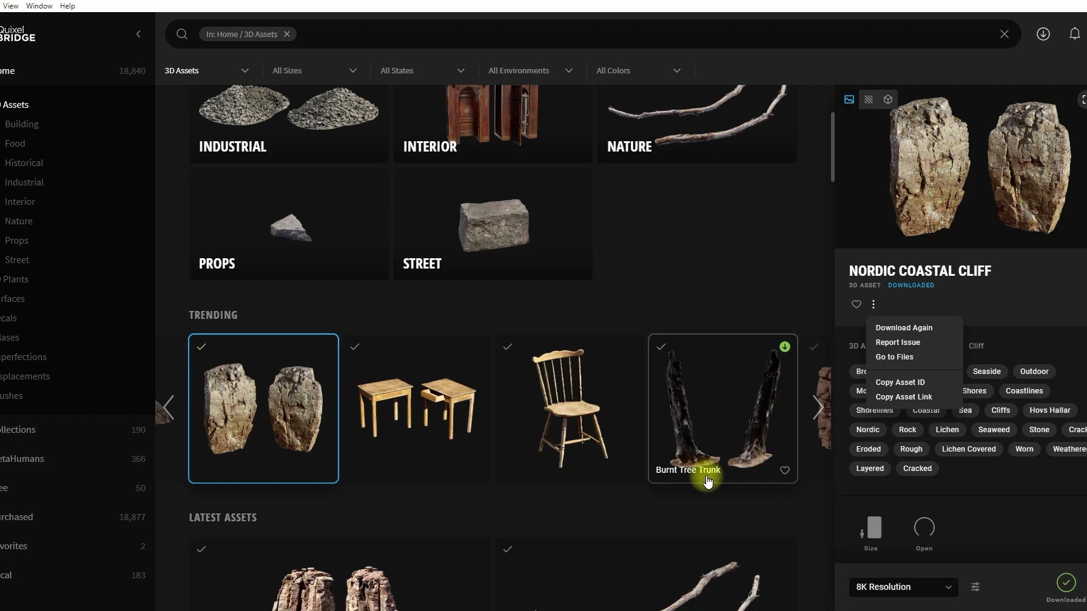Toggle checkmark on wooden chair thumbnail
1087x611 pixels.
[508, 347]
